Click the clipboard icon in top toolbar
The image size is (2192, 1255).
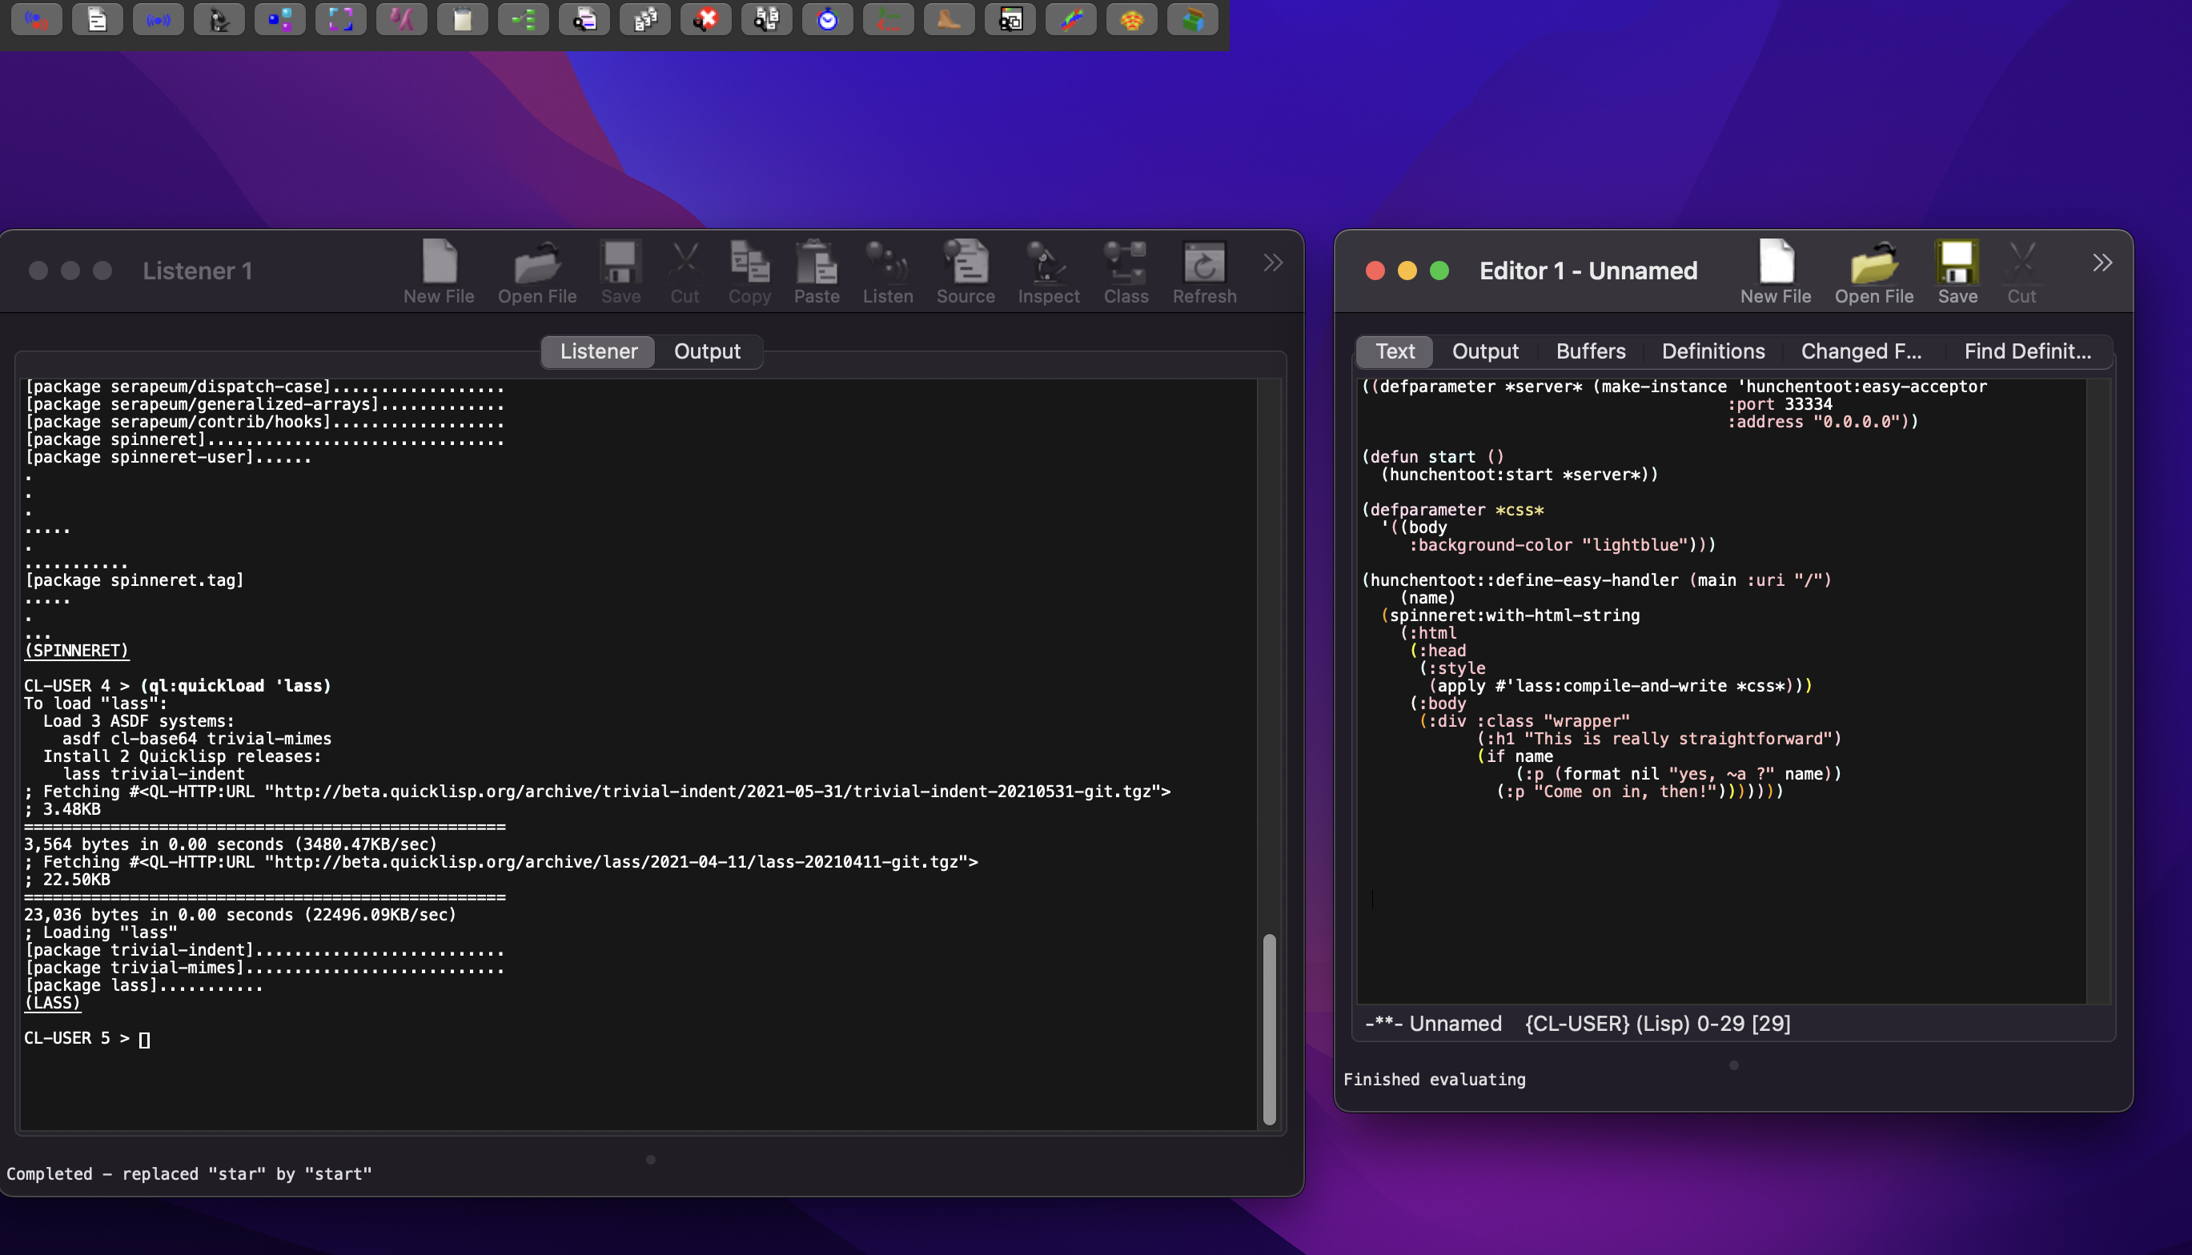click(463, 19)
